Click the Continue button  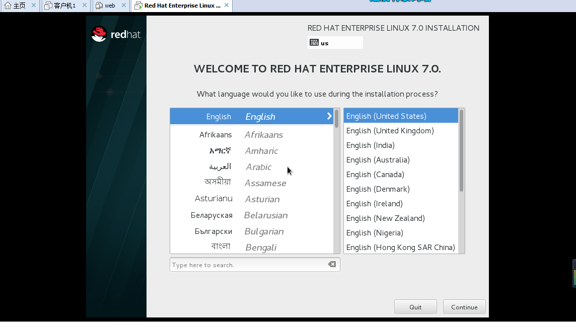(464, 307)
